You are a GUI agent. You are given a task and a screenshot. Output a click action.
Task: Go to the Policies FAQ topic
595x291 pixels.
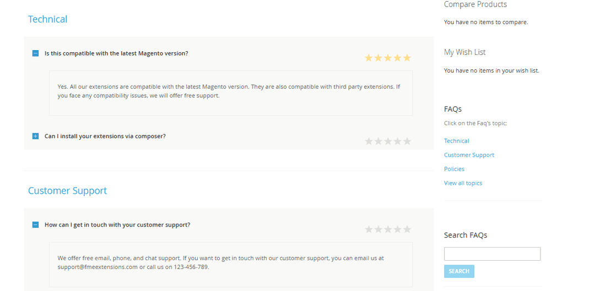coord(454,169)
